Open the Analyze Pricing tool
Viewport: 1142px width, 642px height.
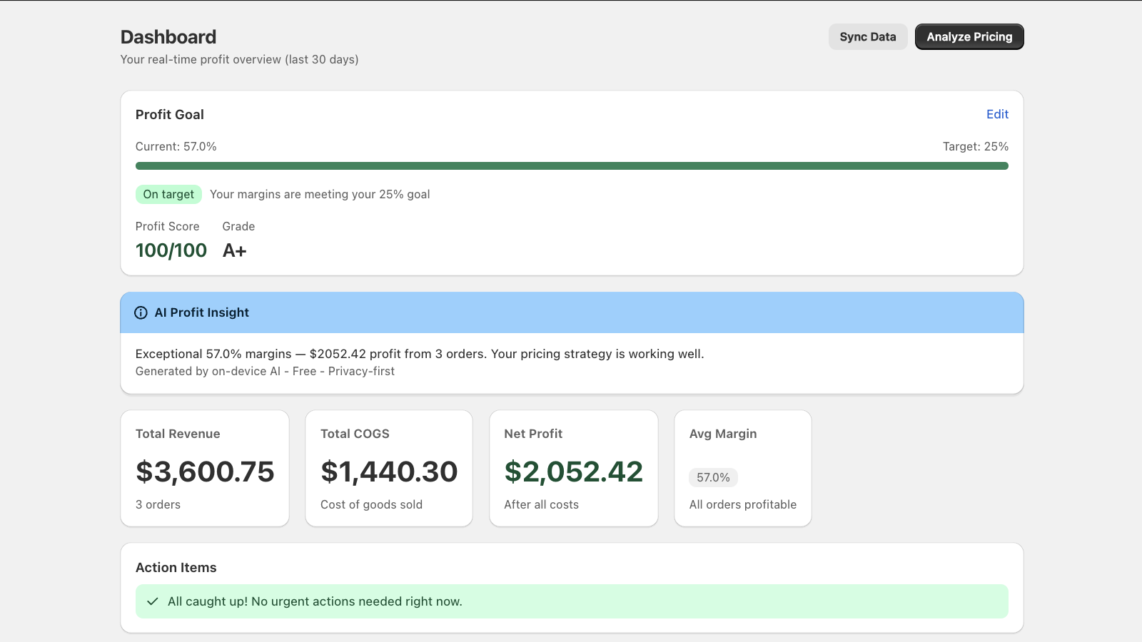pos(969,36)
